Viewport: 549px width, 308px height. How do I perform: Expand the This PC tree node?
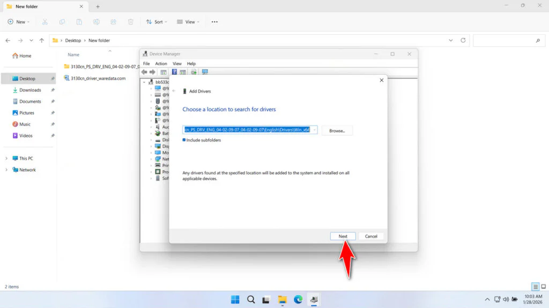[6, 158]
